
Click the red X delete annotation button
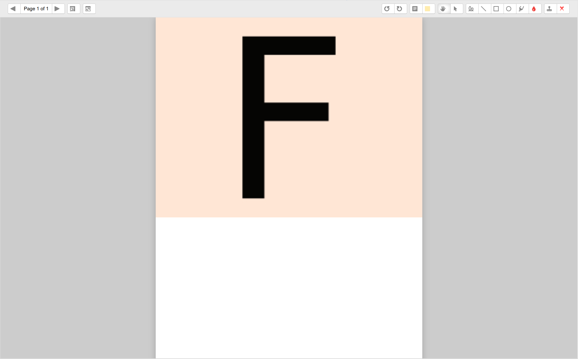tap(563, 9)
